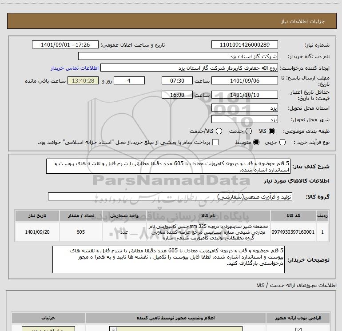Click the ردیف column header
Screen dimensions: 342x331
[322, 215]
